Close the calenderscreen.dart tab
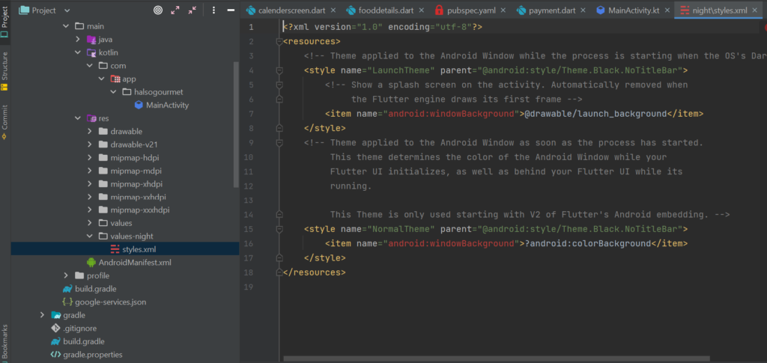 [x=333, y=10]
